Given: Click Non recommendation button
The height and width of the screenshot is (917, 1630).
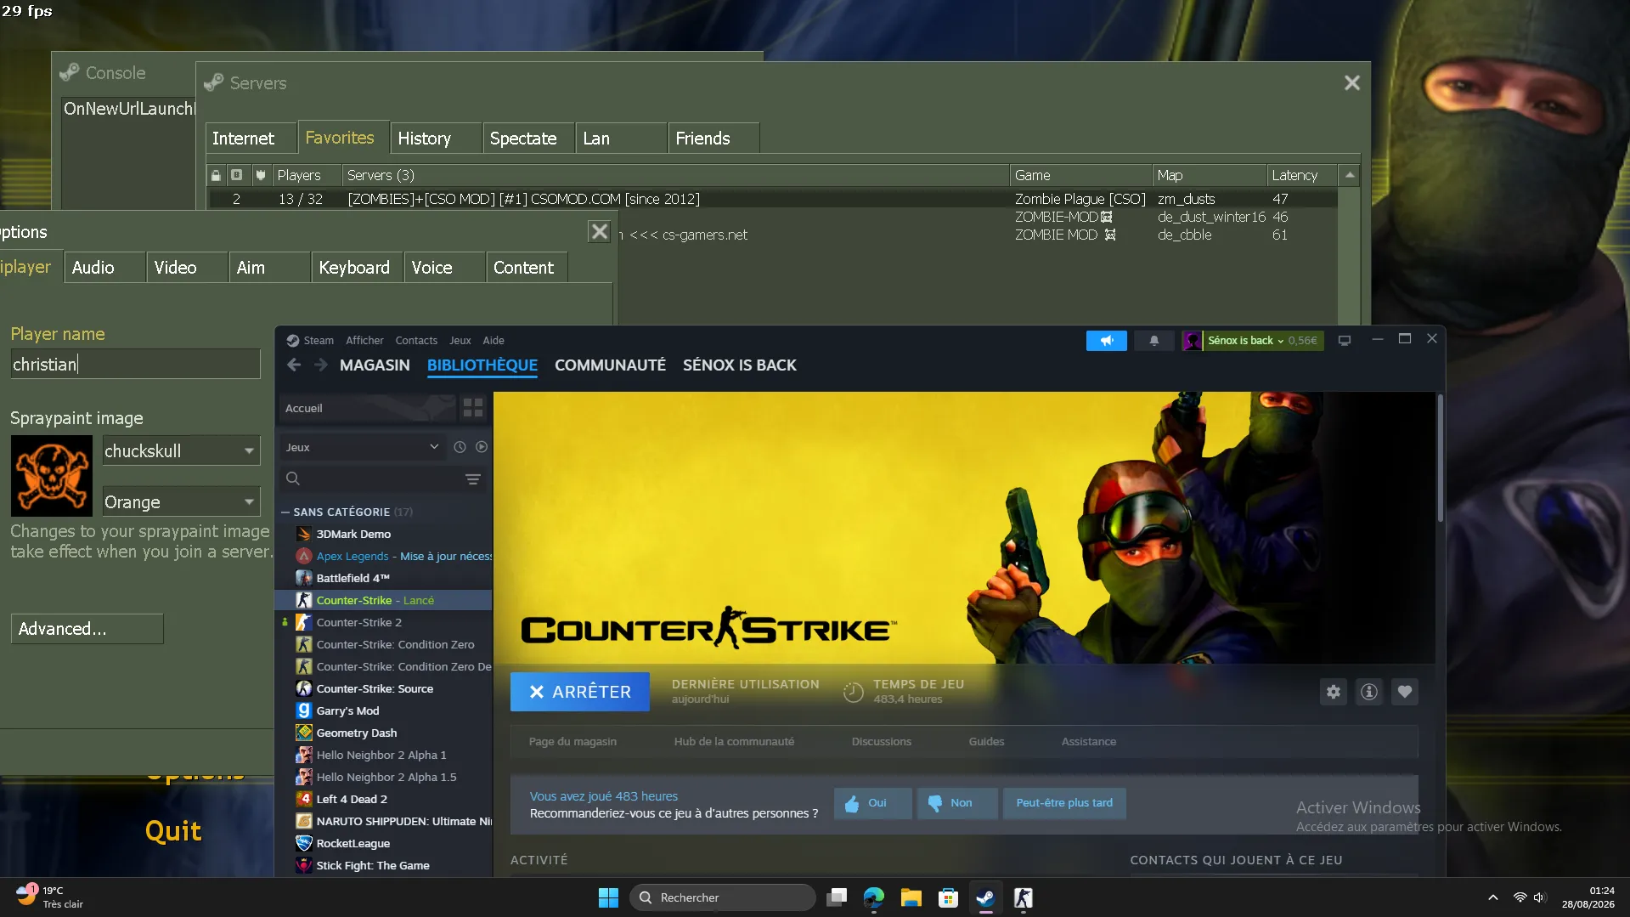Looking at the screenshot, I should click(x=956, y=803).
